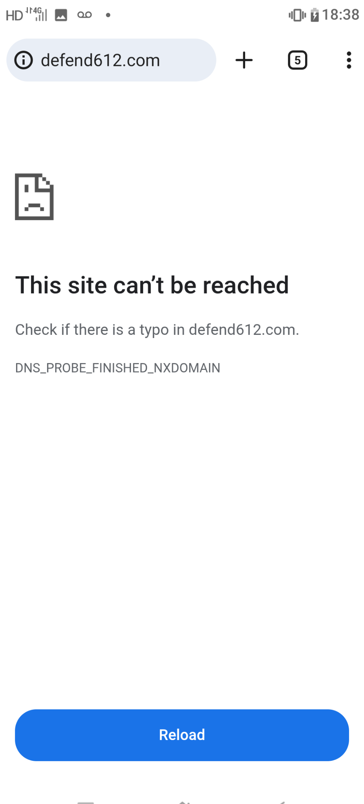Image resolution: width=364 pixels, height=804 pixels.
Task: Tap the battery charging icon
Action: click(315, 15)
